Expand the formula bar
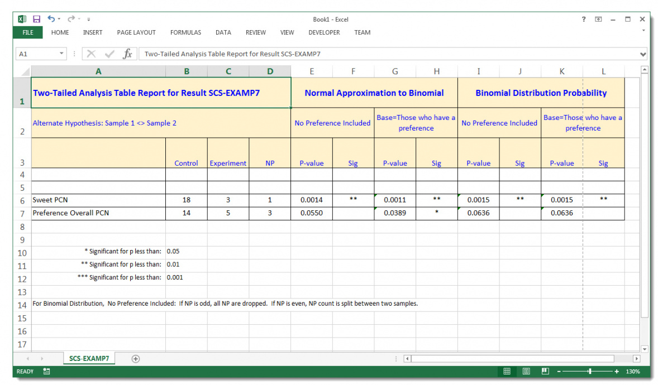 tap(642, 55)
